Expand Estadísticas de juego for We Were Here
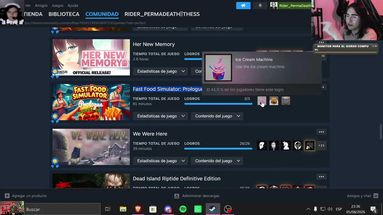 pos(161,161)
